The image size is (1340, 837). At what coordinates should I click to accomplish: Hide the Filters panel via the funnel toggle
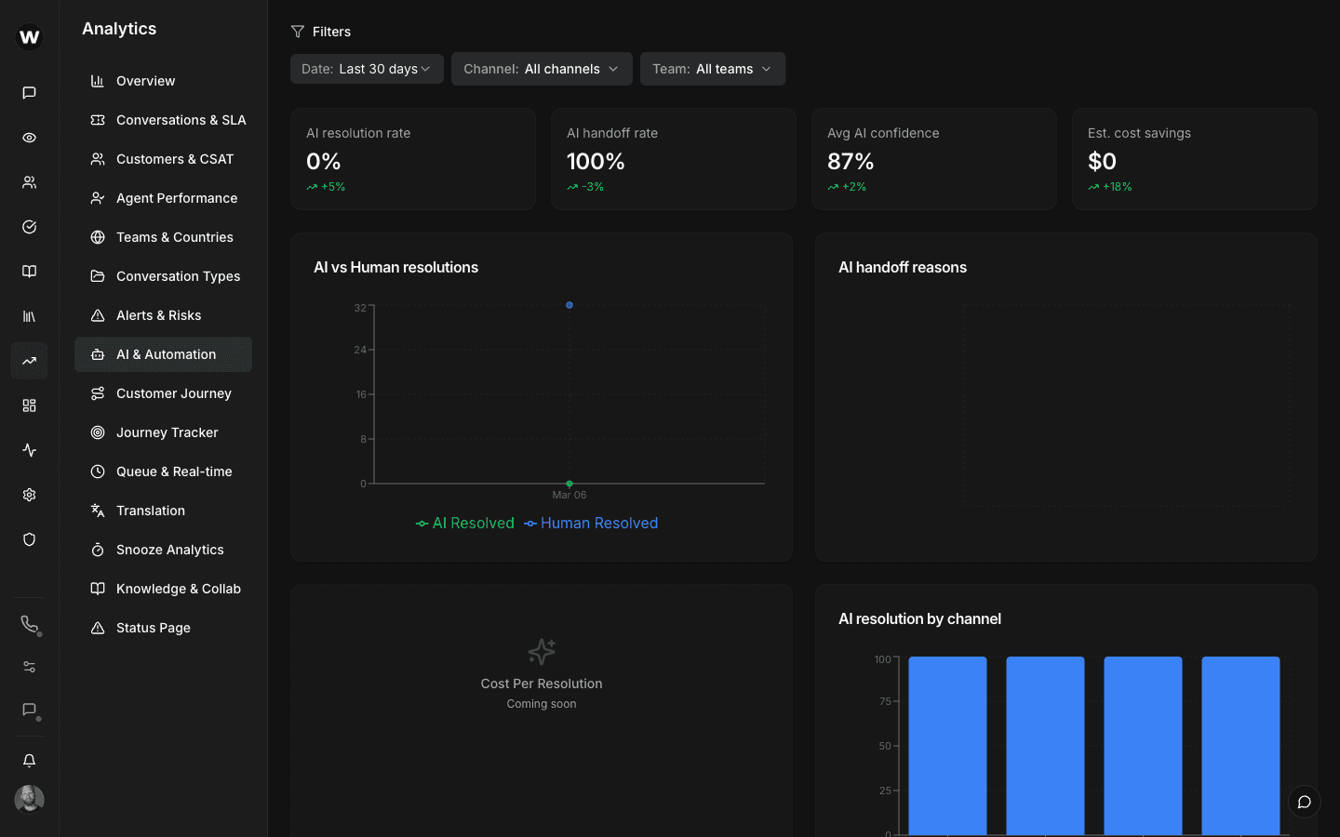pos(297,31)
